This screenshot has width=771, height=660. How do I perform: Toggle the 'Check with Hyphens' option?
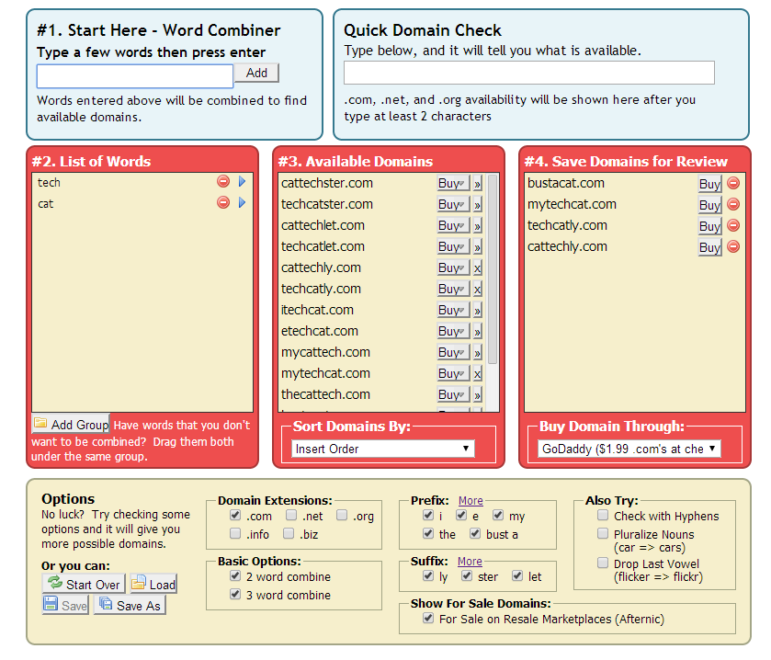coord(603,516)
